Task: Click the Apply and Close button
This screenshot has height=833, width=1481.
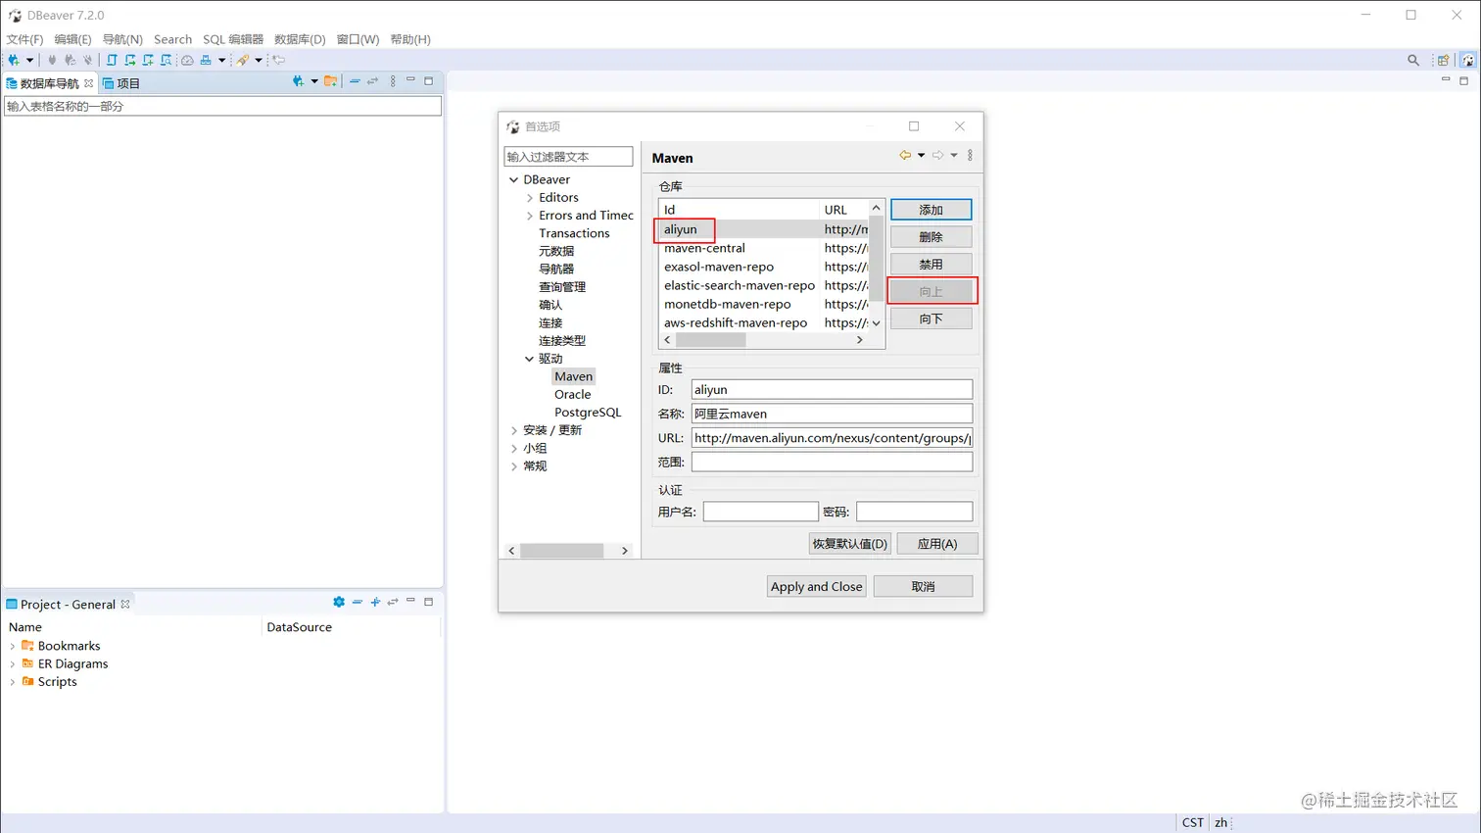Action: (x=817, y=586)
